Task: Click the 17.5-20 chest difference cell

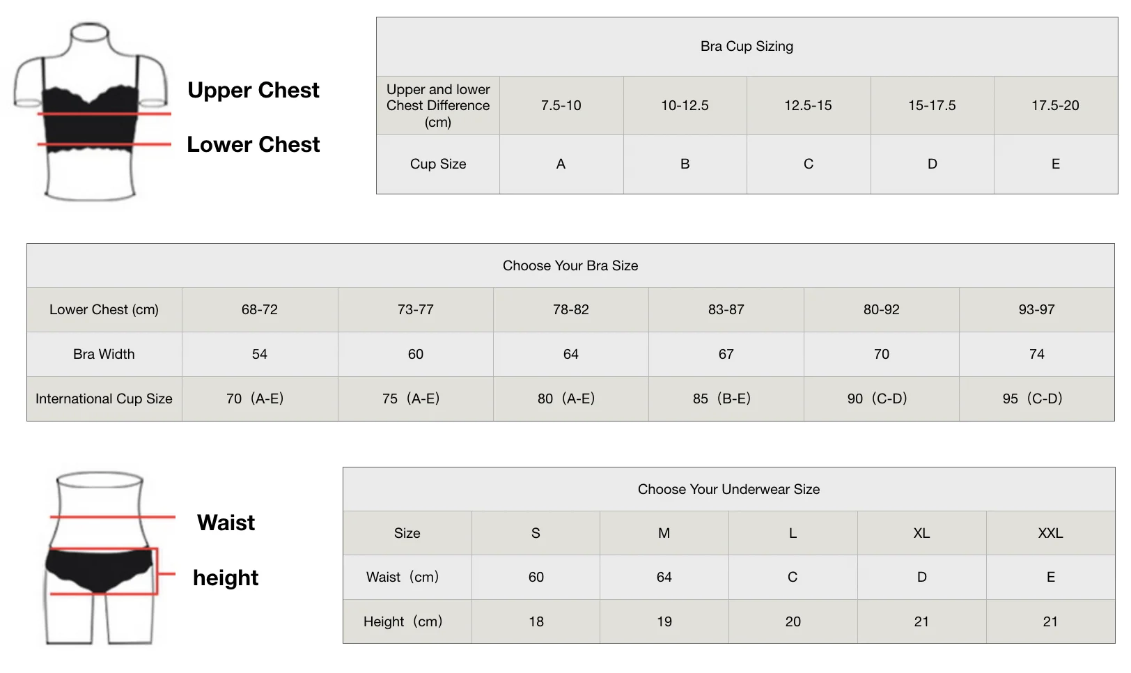Action: [1056, 105]
